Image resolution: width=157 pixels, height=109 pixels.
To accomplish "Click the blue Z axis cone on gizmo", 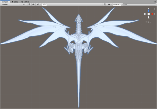I will click(149, 11).
